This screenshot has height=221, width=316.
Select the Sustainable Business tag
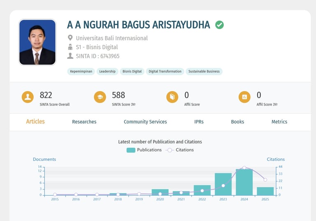[204, 71]
